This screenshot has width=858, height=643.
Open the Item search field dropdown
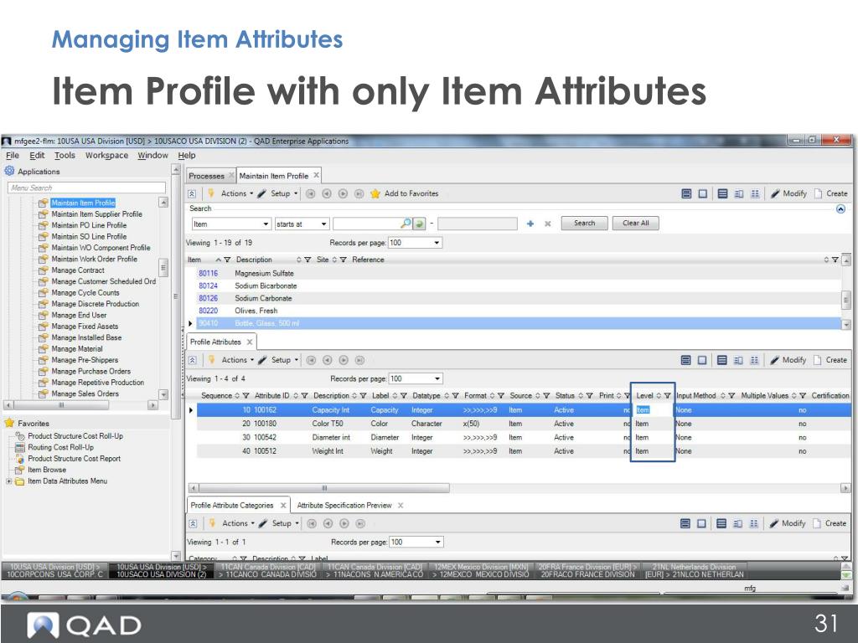266,224
